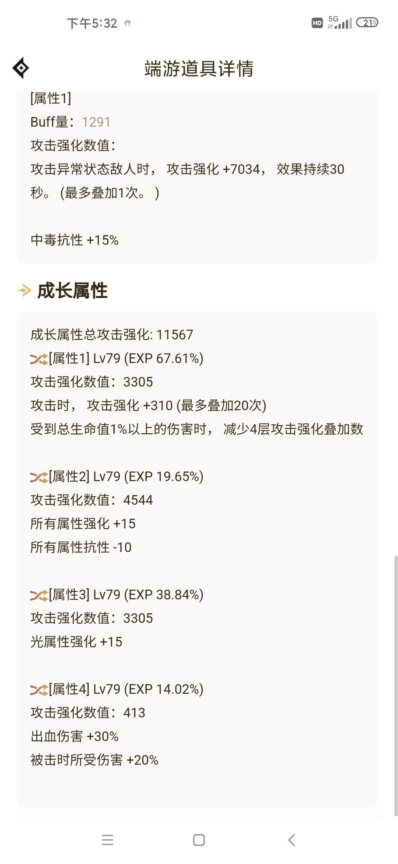Tap the Buff量 value 1291
This screenshot has height=864, width=398.
[x=96, y=122]
